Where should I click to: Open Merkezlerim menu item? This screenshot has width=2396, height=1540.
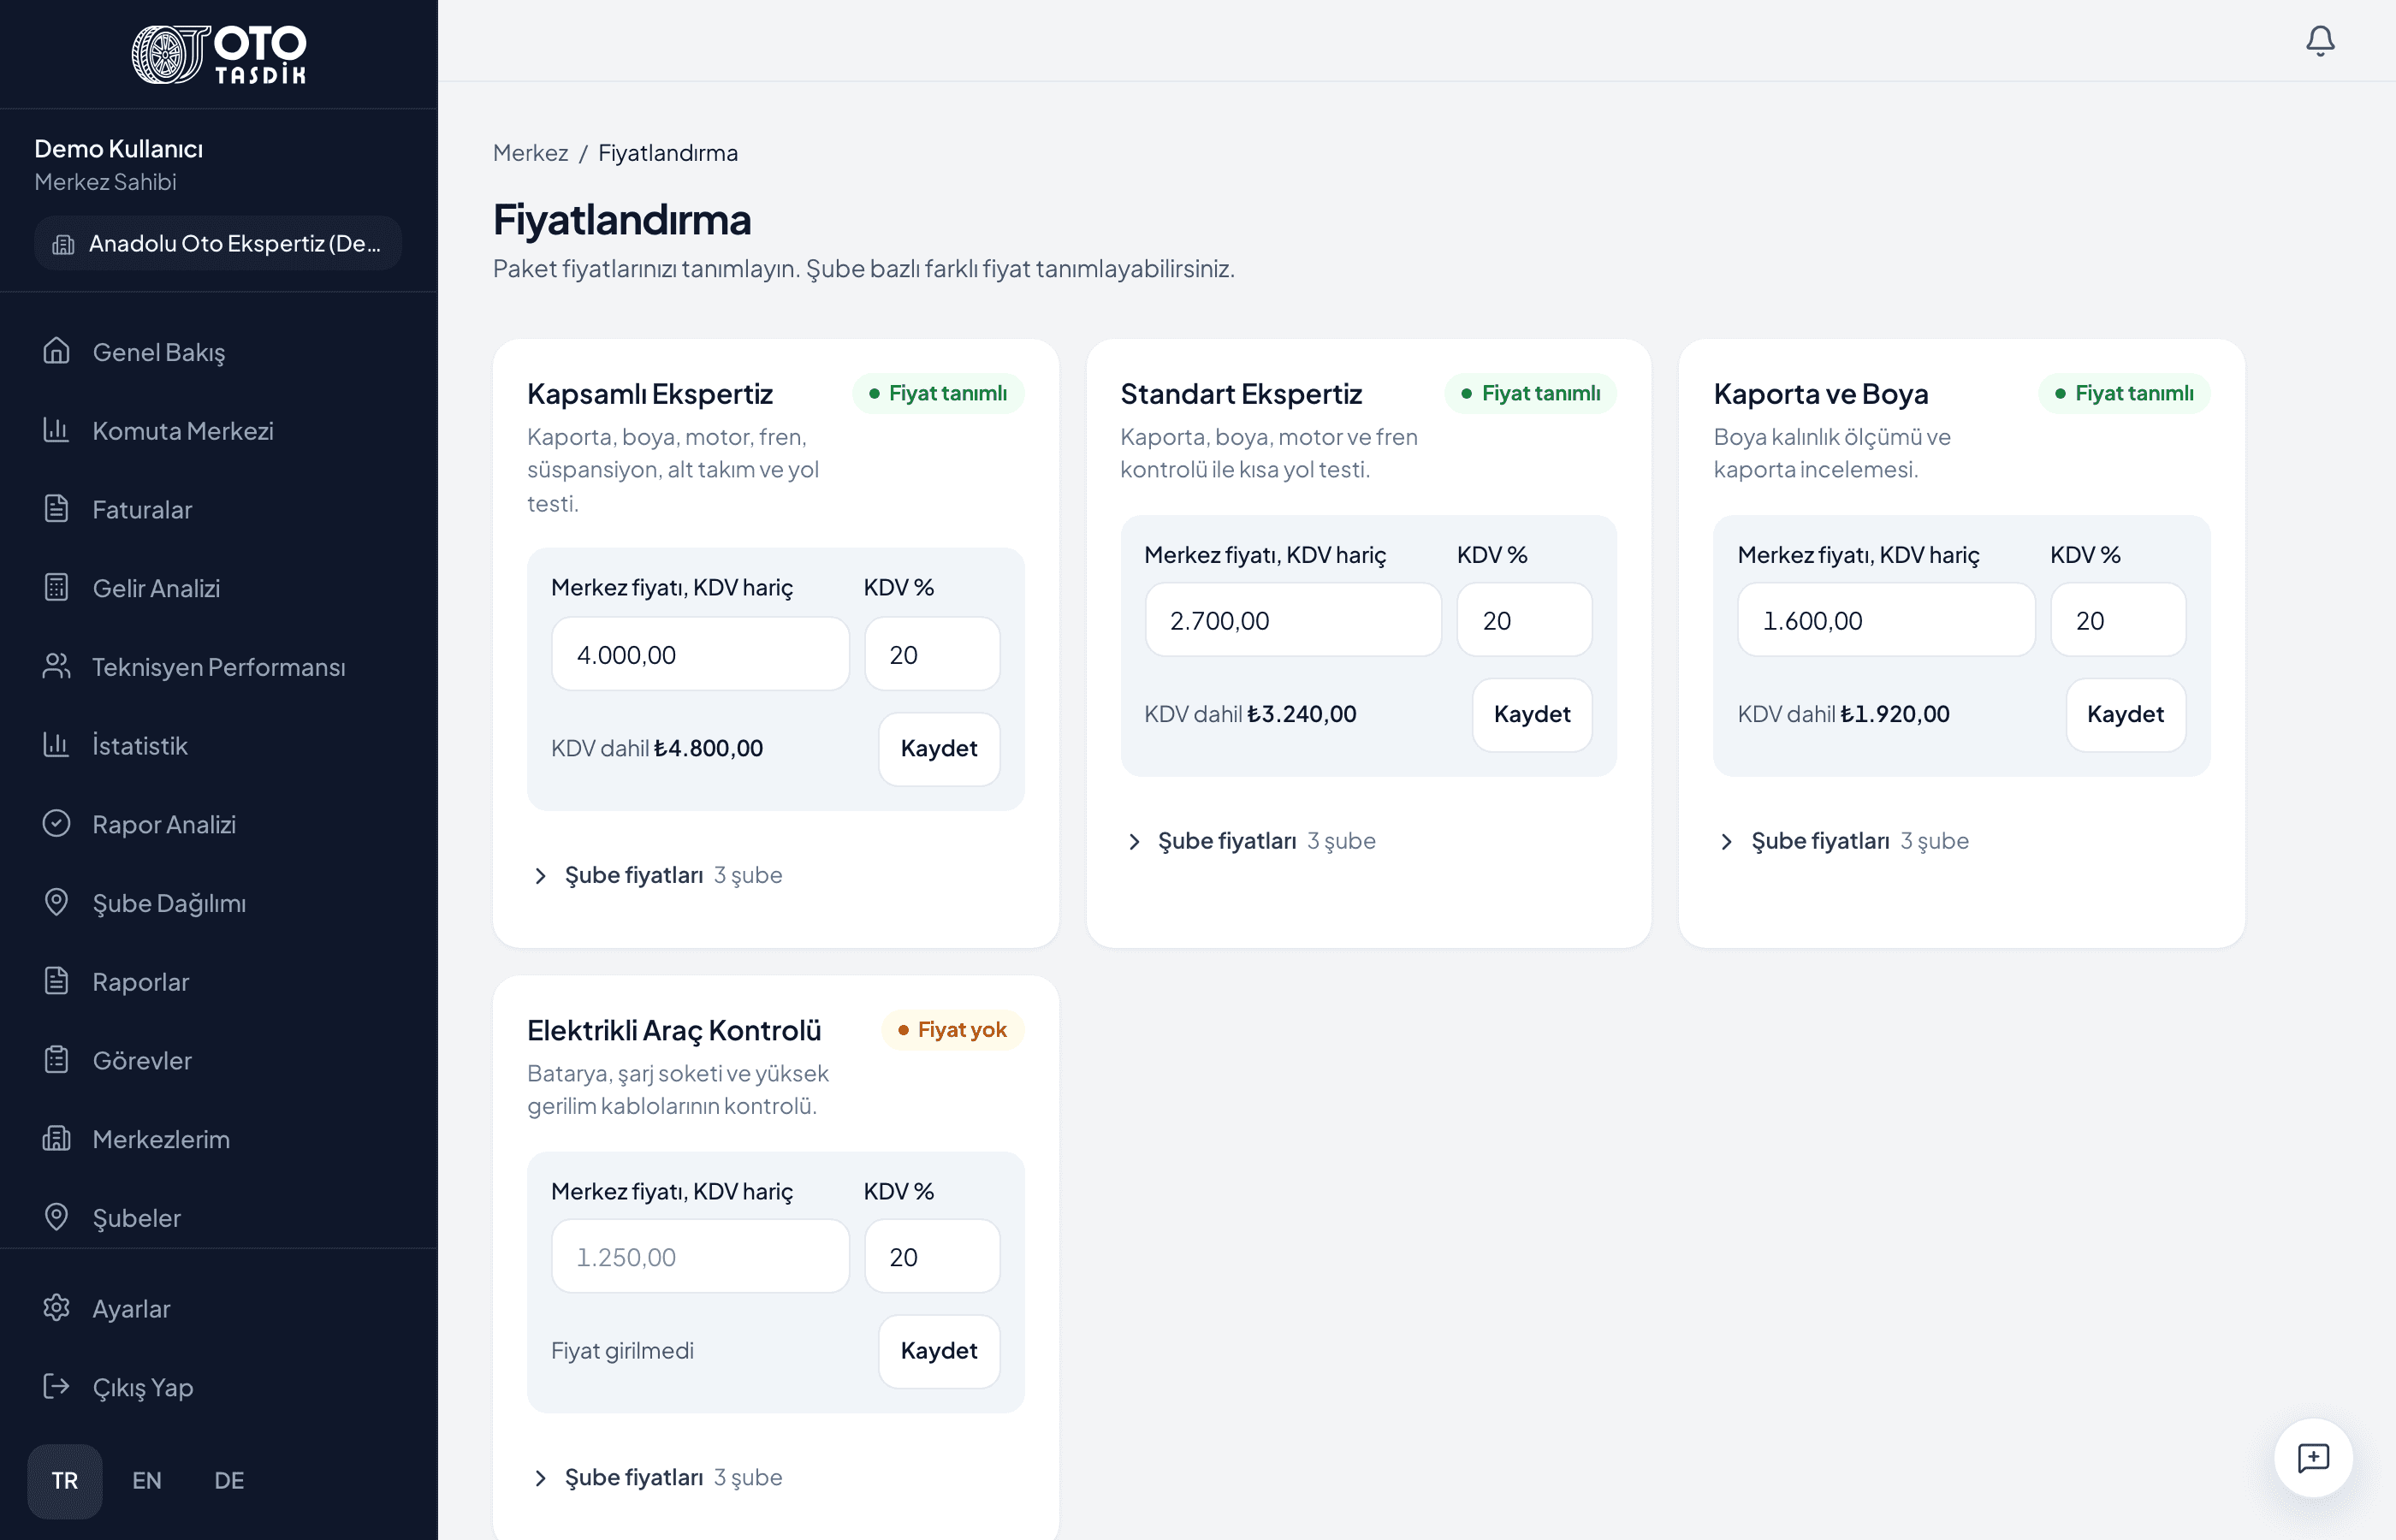[218, 1139]
